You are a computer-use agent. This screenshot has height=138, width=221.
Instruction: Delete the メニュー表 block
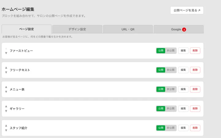[195, 89]
